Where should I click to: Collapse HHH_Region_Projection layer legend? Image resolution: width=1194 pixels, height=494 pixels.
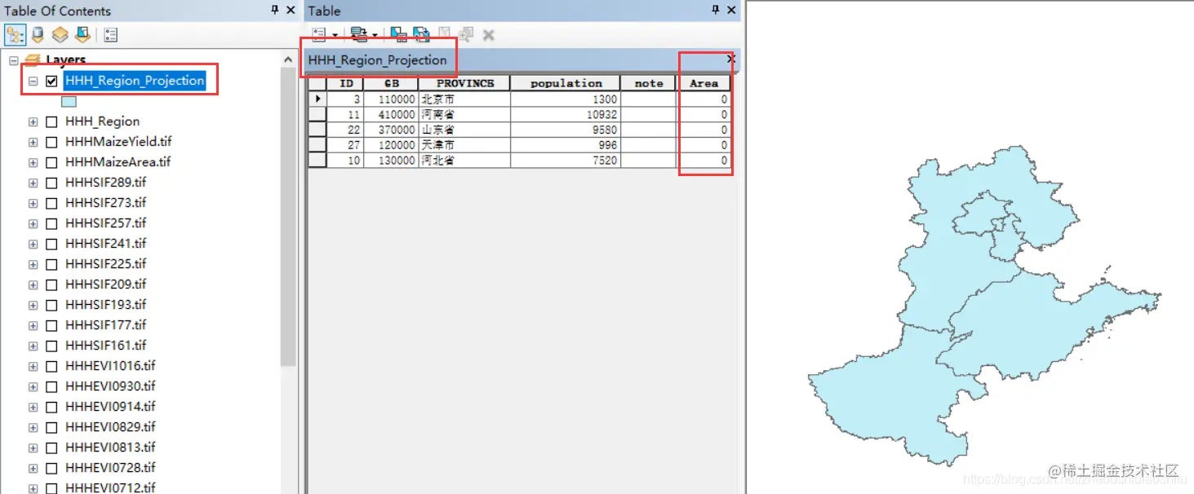tap(33, 81)
